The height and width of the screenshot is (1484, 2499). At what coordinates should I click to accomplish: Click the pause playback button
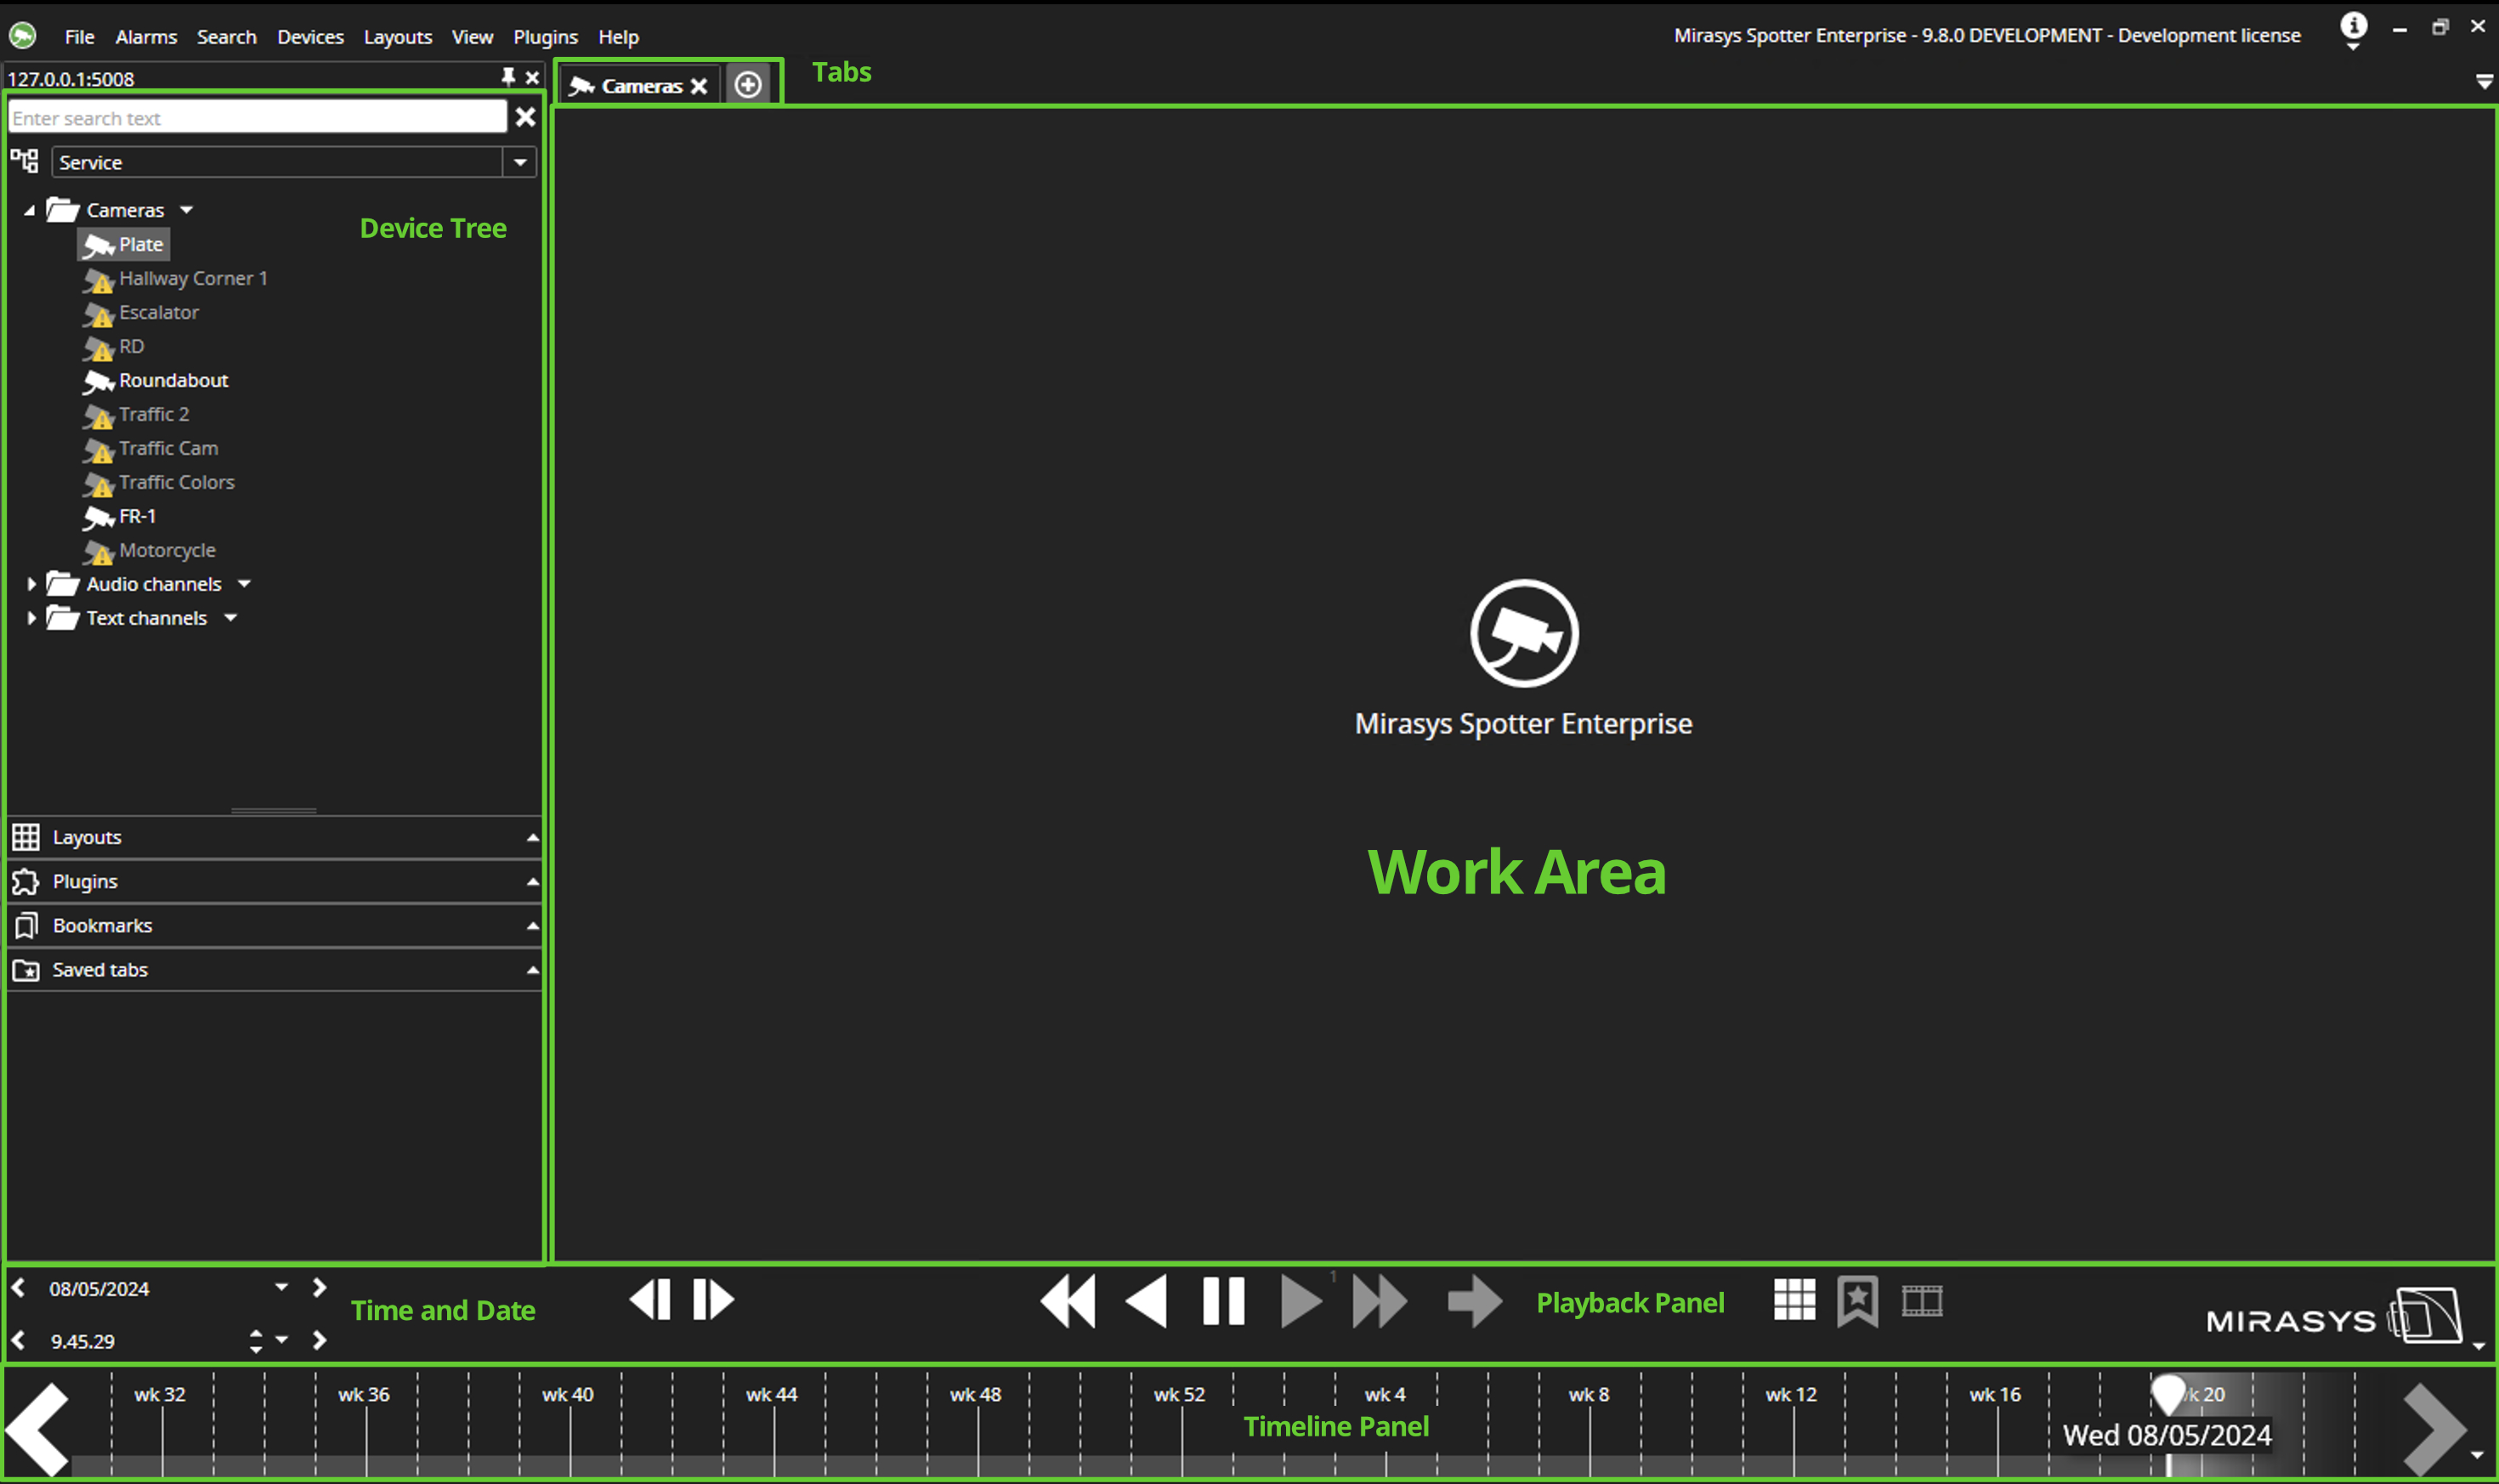pos(1222,1301)
